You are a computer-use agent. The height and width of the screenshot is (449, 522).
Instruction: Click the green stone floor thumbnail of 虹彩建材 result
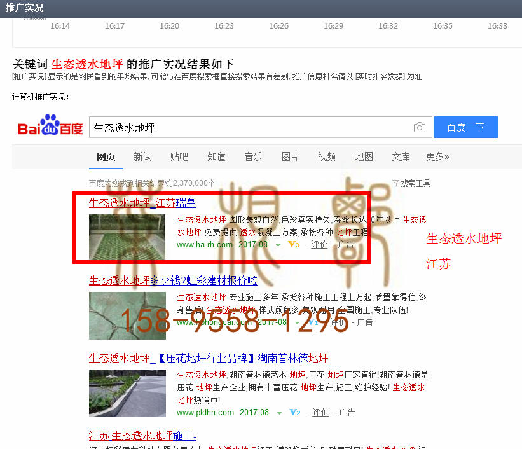tap(127, 316)
